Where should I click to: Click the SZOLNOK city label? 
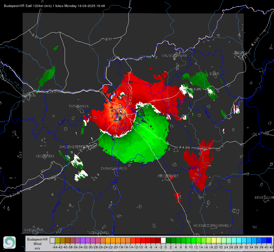pos(203,148)
